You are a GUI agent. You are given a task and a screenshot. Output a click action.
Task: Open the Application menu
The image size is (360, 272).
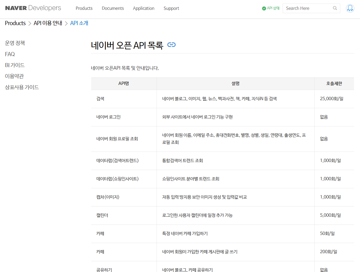click(144, 8)
